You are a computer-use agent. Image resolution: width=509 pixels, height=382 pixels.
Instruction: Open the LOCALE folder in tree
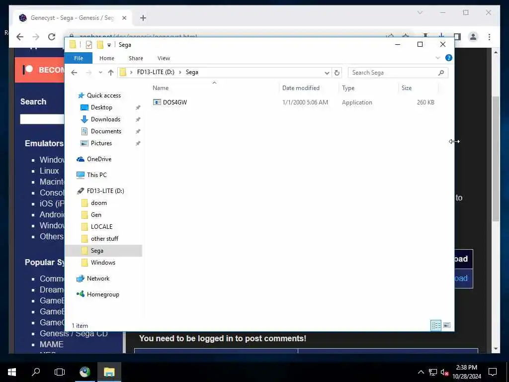(x=101, y=227)
